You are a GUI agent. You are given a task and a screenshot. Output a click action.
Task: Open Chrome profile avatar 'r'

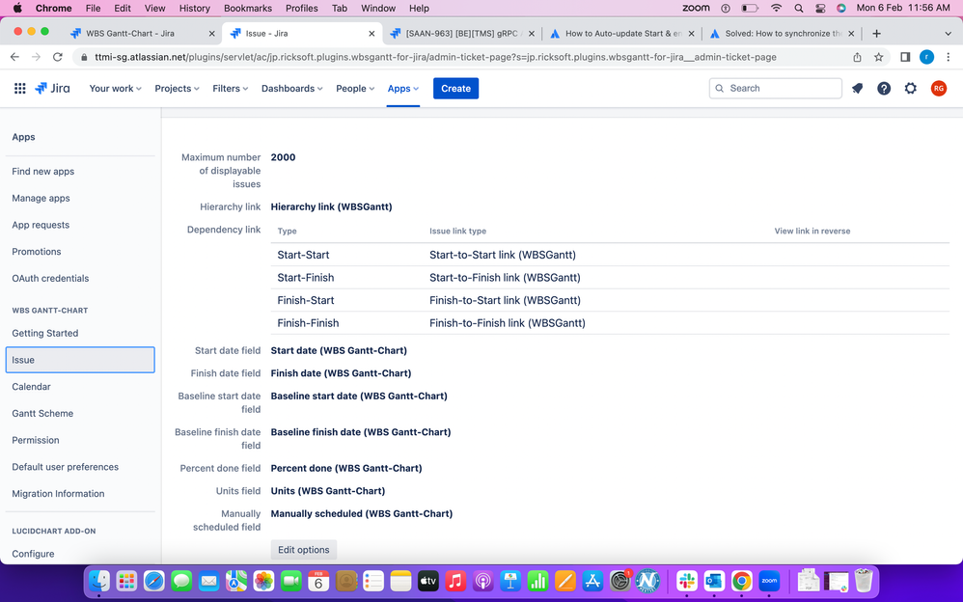click(x=926, y=57)
